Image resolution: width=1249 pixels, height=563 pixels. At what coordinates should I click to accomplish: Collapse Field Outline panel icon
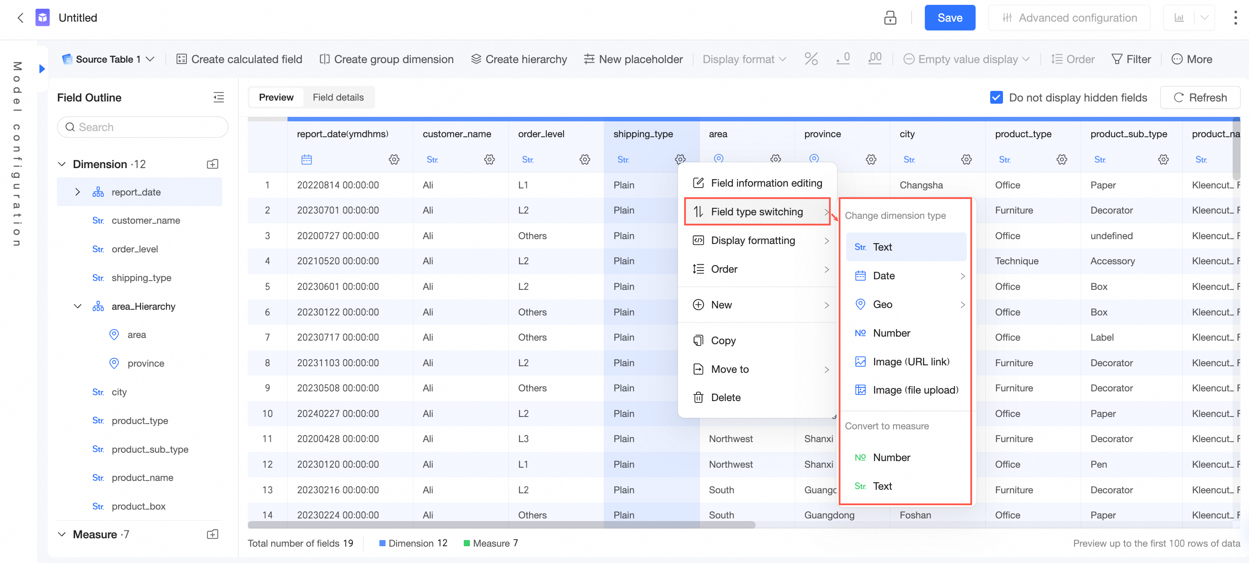click(x=219, y=98)
